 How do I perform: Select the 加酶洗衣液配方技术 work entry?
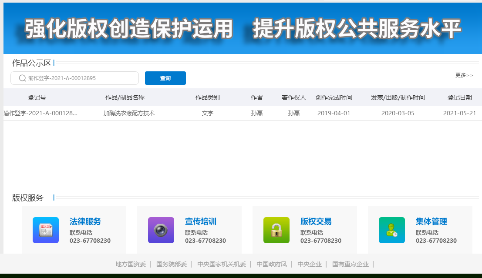(x=129, y=114)
